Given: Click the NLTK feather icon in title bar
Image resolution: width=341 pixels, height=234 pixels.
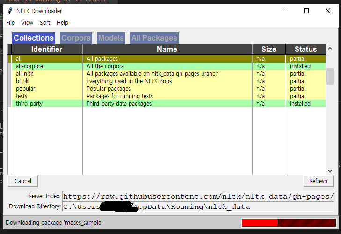Looking at the screenshot, I should click(10, 11).
